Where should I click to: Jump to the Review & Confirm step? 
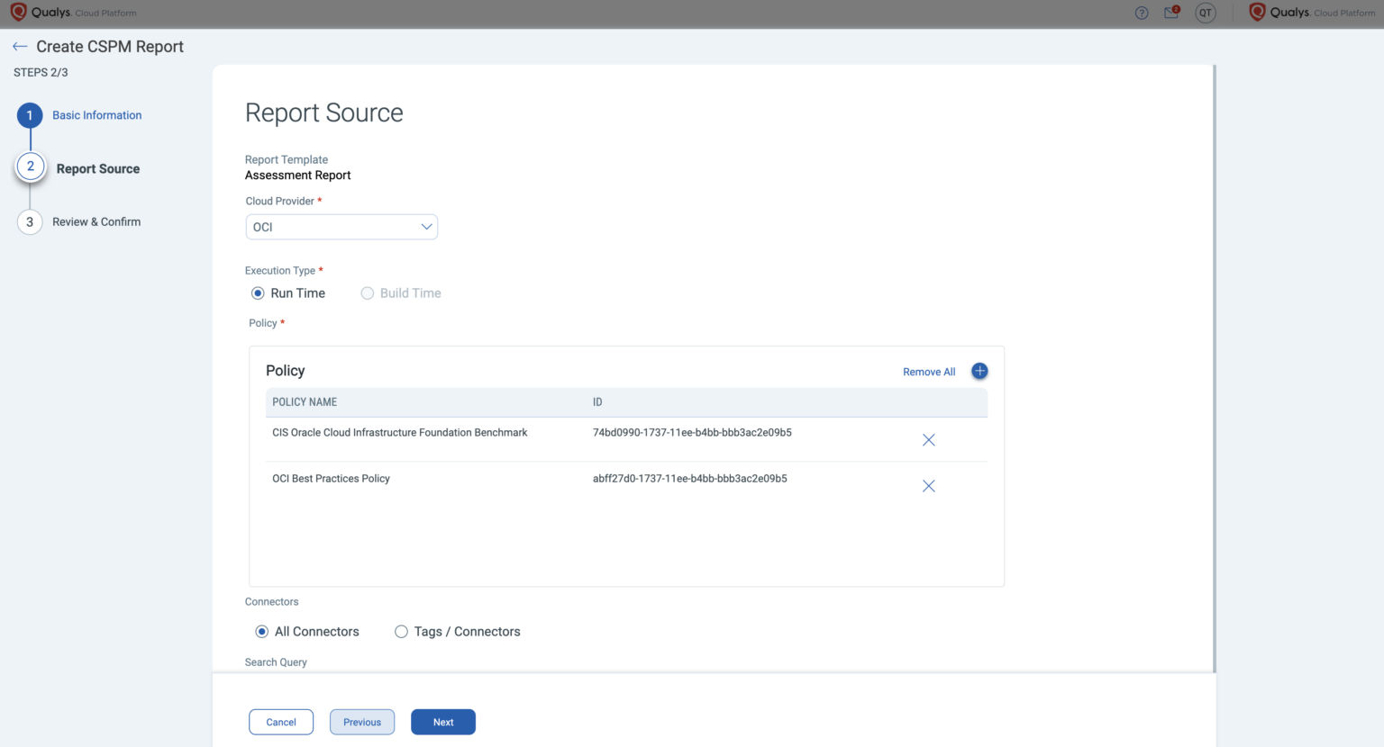point(96,221)
